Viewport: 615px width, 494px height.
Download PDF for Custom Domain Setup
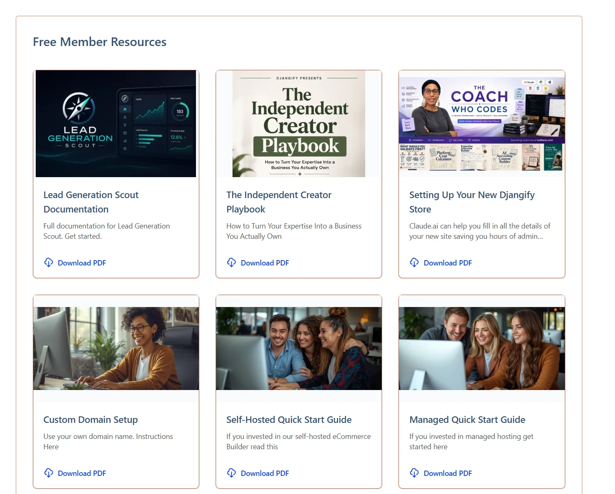click(x=75, y=473)
